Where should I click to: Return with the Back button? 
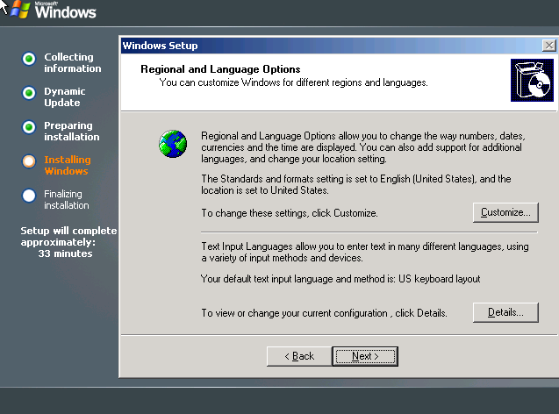tap(299, 356)
